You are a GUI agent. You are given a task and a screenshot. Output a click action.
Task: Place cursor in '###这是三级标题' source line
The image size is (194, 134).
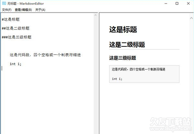(17, 37)
